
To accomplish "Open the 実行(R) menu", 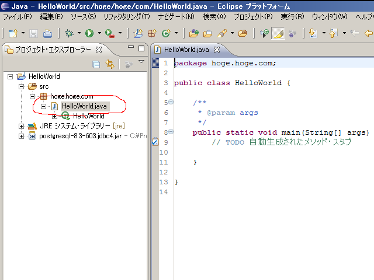I will pos(292,17).
